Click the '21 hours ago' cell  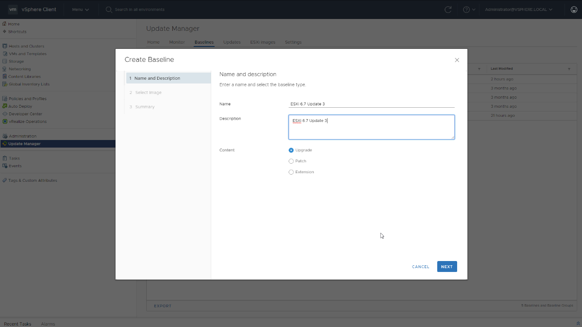click(x=503, y=115)
